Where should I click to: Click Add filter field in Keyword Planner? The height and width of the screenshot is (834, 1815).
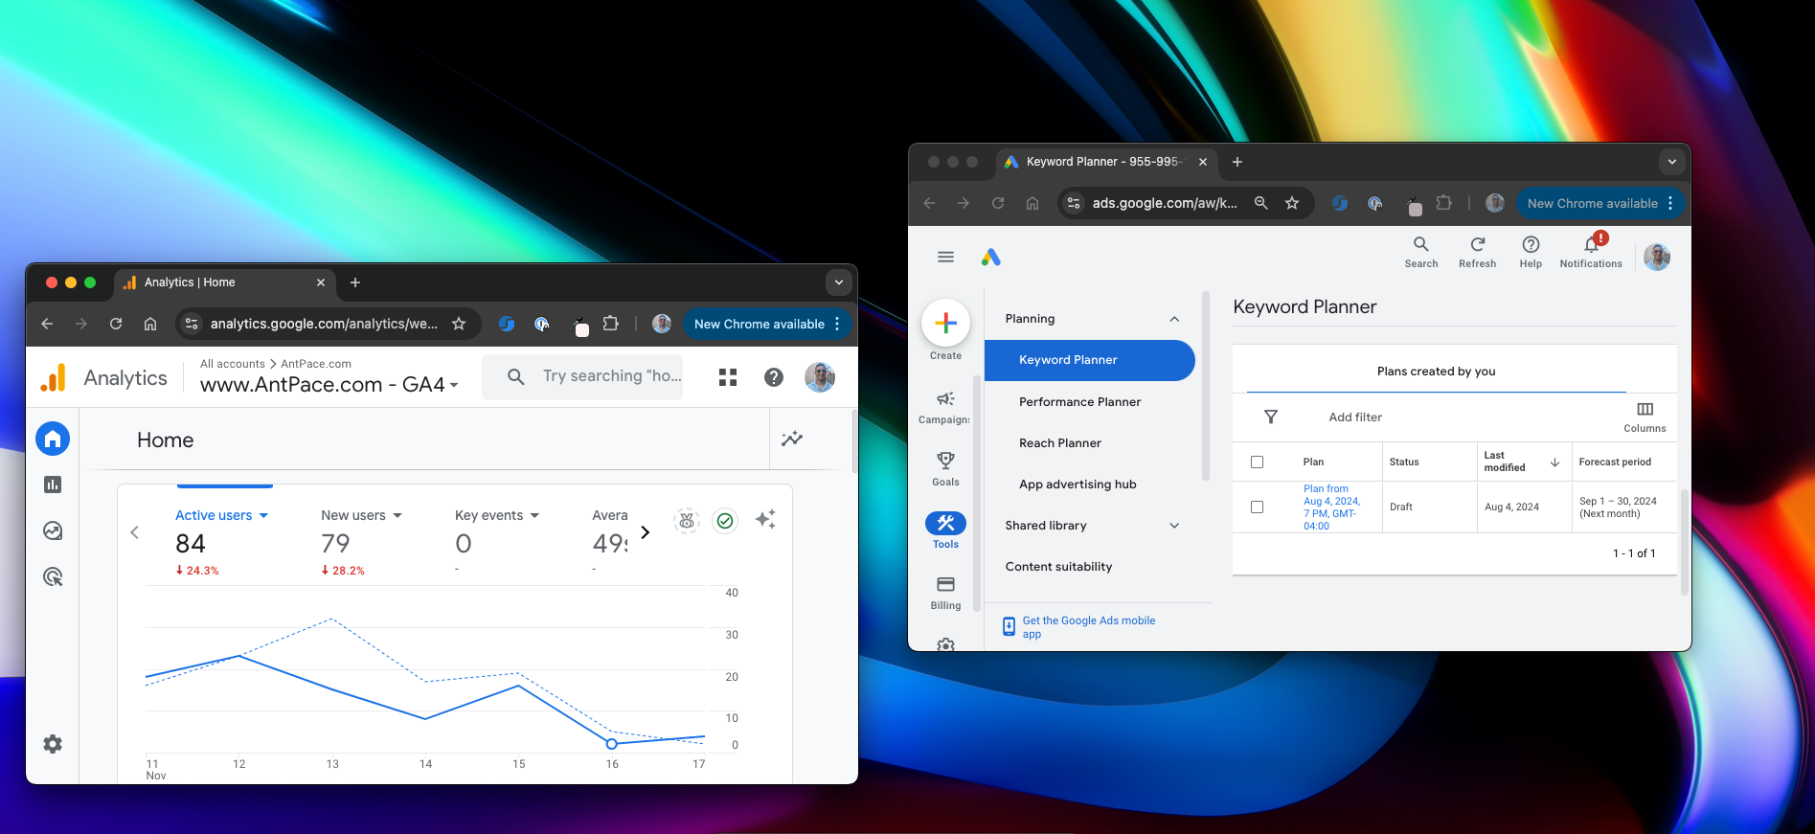(1355, 417)
